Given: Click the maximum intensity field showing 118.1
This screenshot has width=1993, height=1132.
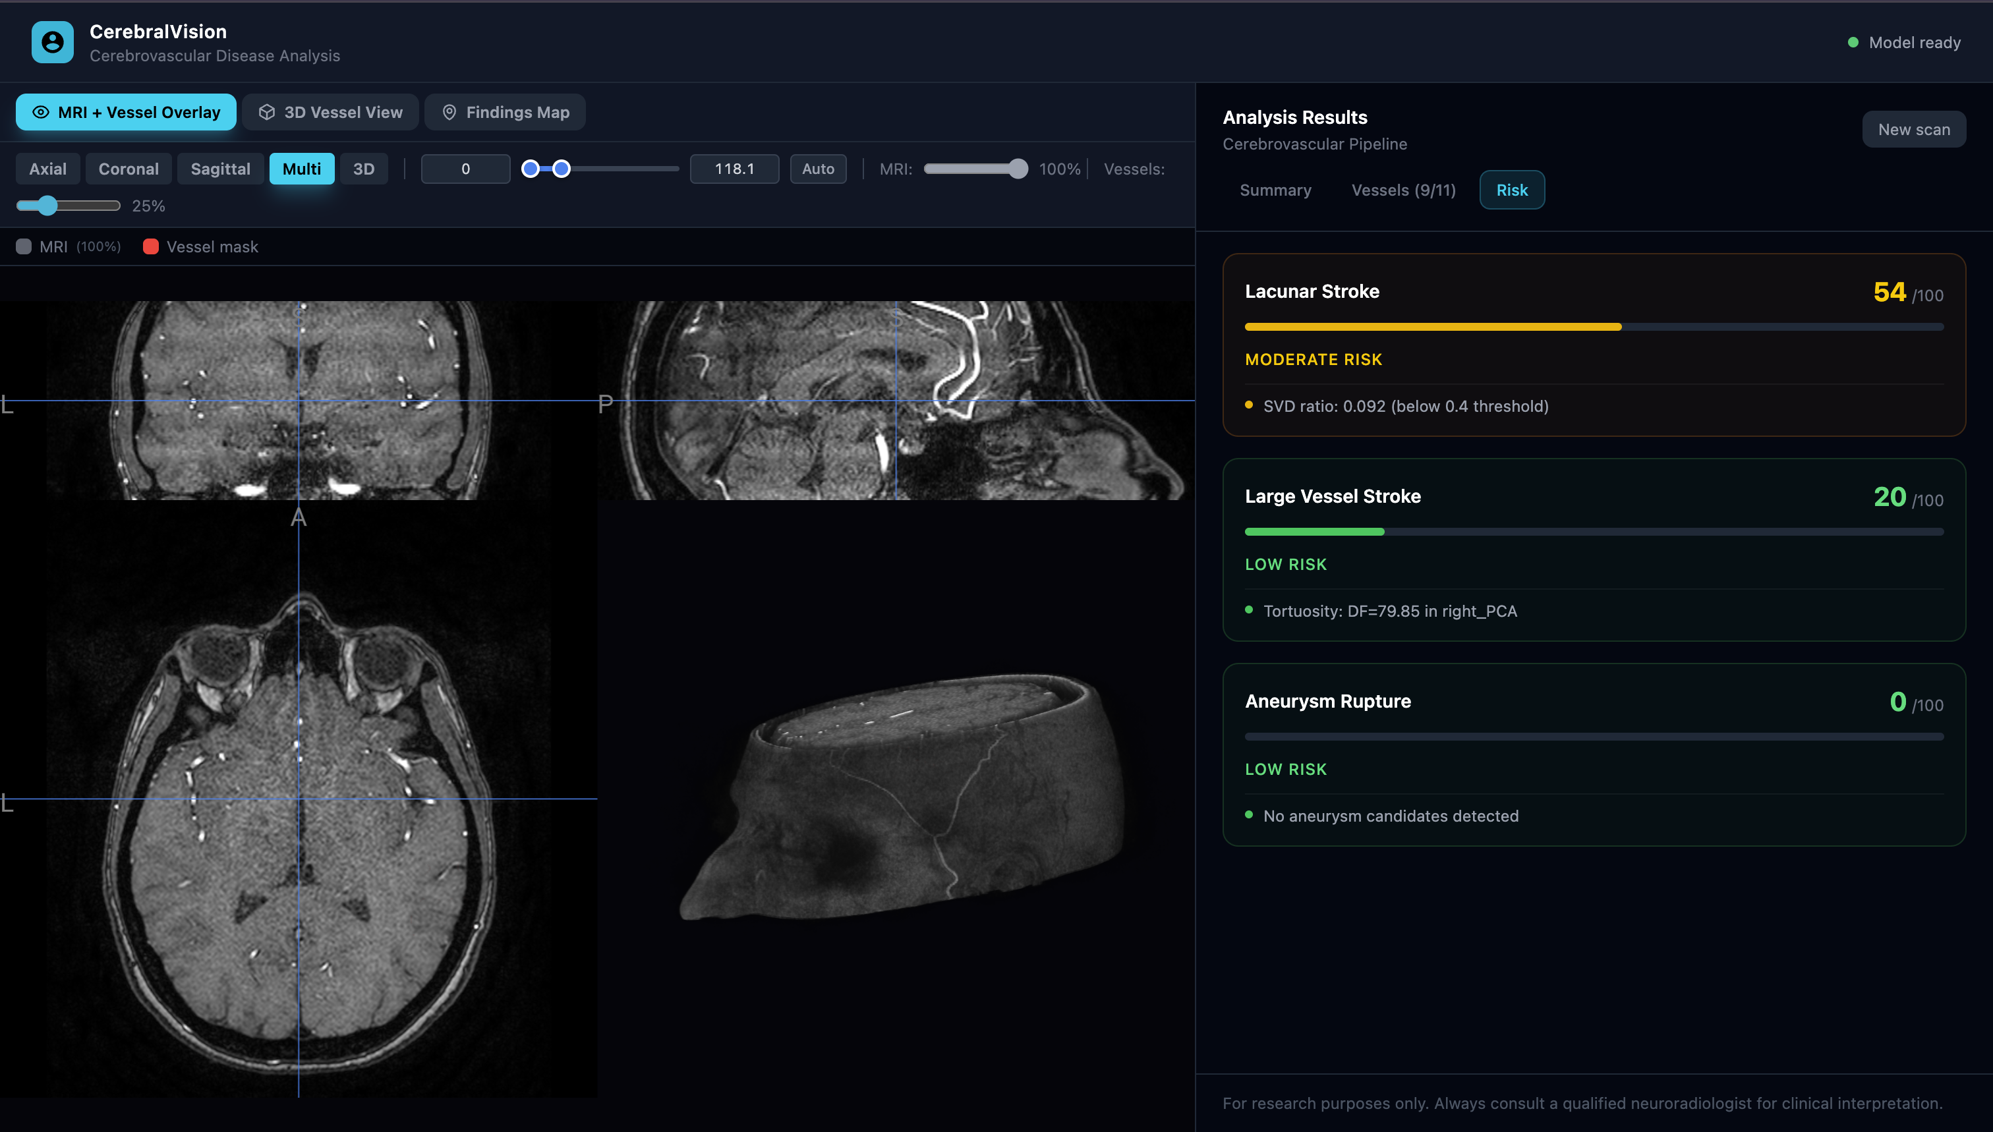Looking at the screenshot, I should [x=734, y=169].
